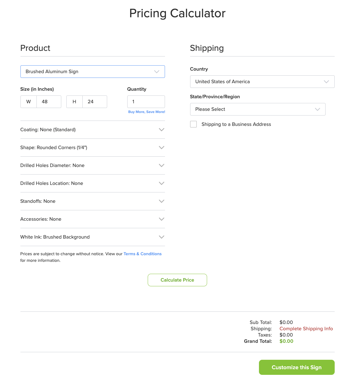Expand the Standoffs option chevron
The width and height of the screenshot is (346, 383).
[x=162, y=201]
